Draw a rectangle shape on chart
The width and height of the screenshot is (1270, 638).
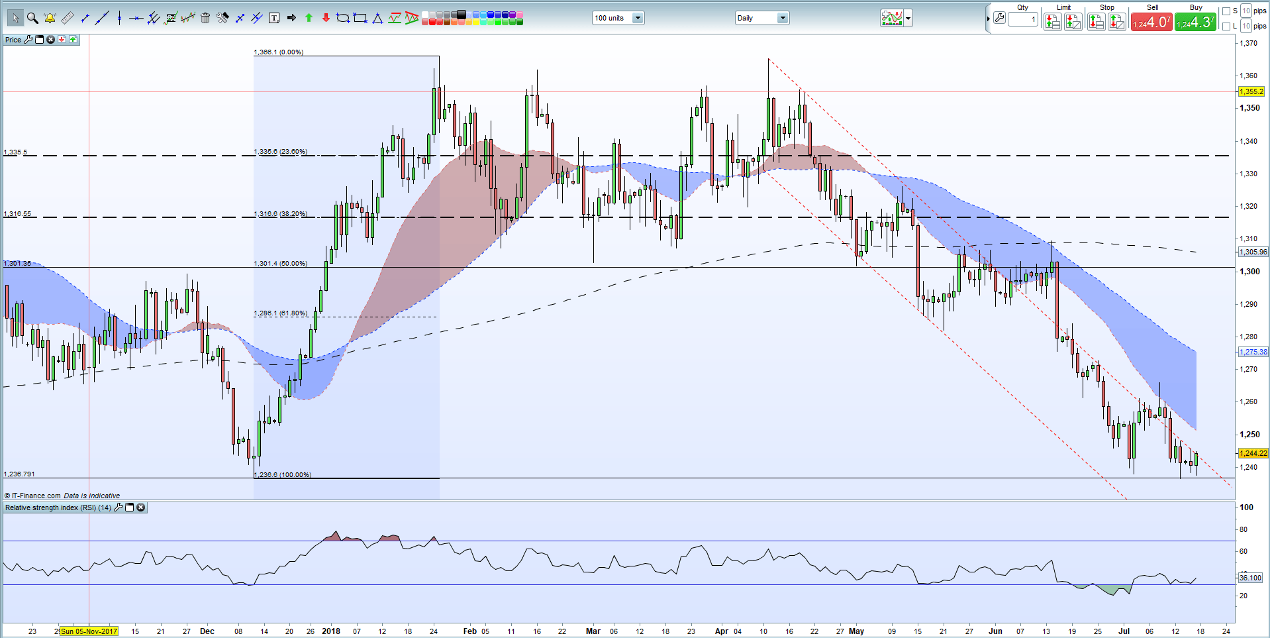[x=360, y=18]
